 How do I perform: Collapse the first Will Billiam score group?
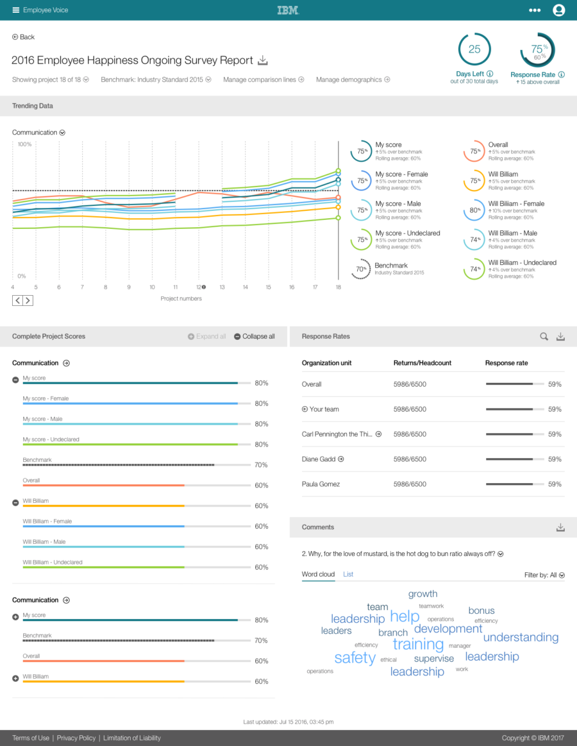[15, 503]
